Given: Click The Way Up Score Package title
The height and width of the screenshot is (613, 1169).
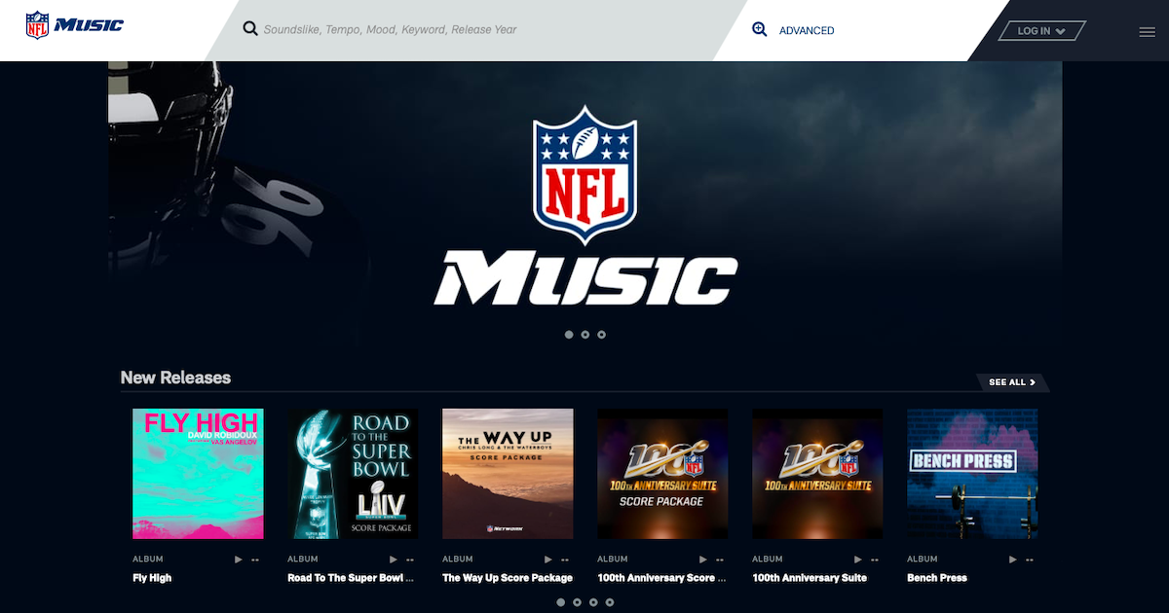Looking at the screenshot, I should tap(508, 578).
